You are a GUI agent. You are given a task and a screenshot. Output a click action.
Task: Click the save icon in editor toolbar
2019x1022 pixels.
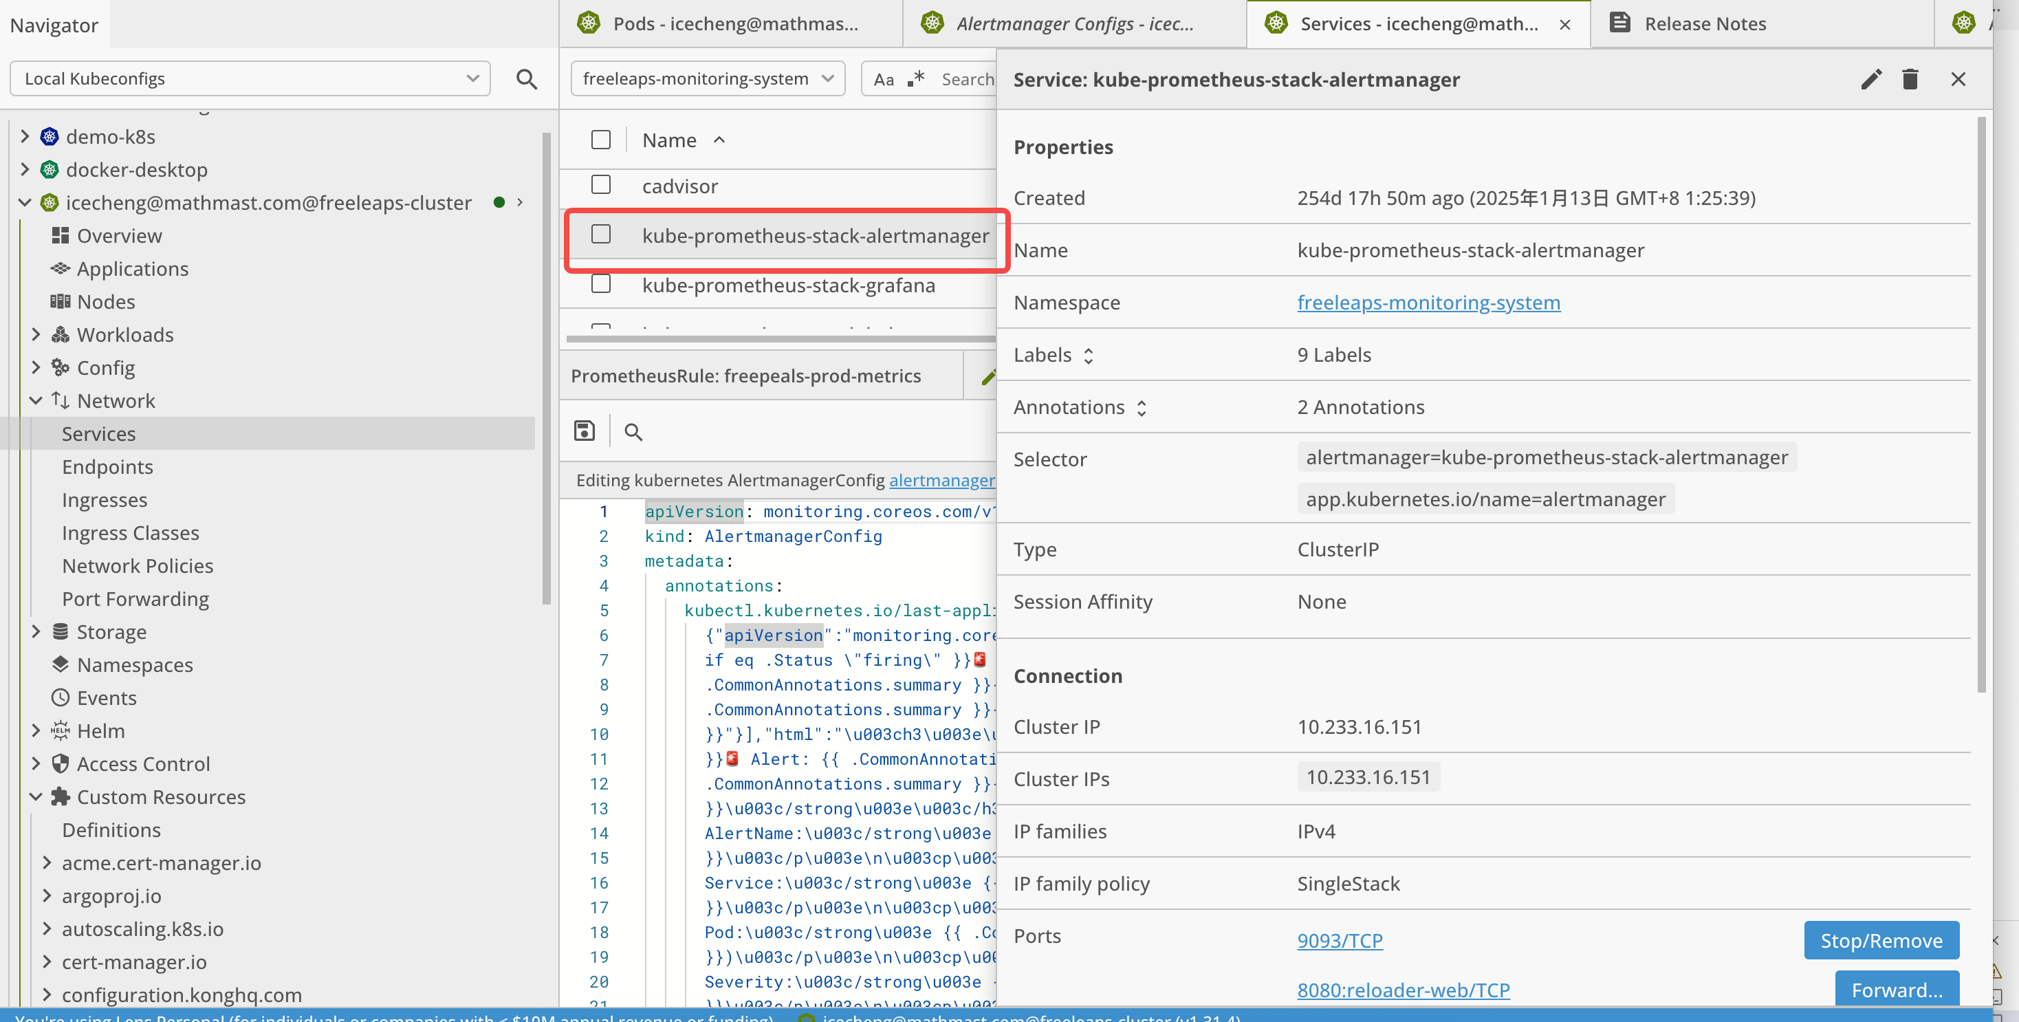click(x=584, y=431)
